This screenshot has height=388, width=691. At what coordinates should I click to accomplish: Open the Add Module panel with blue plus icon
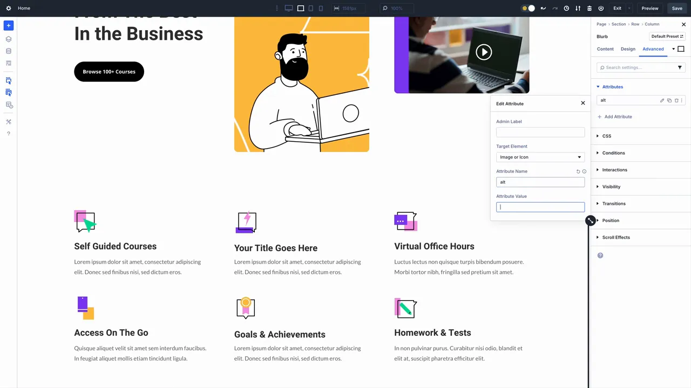8,25
